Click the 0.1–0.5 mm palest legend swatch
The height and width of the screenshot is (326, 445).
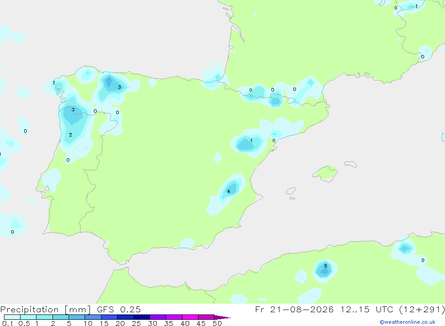(12, 317)
